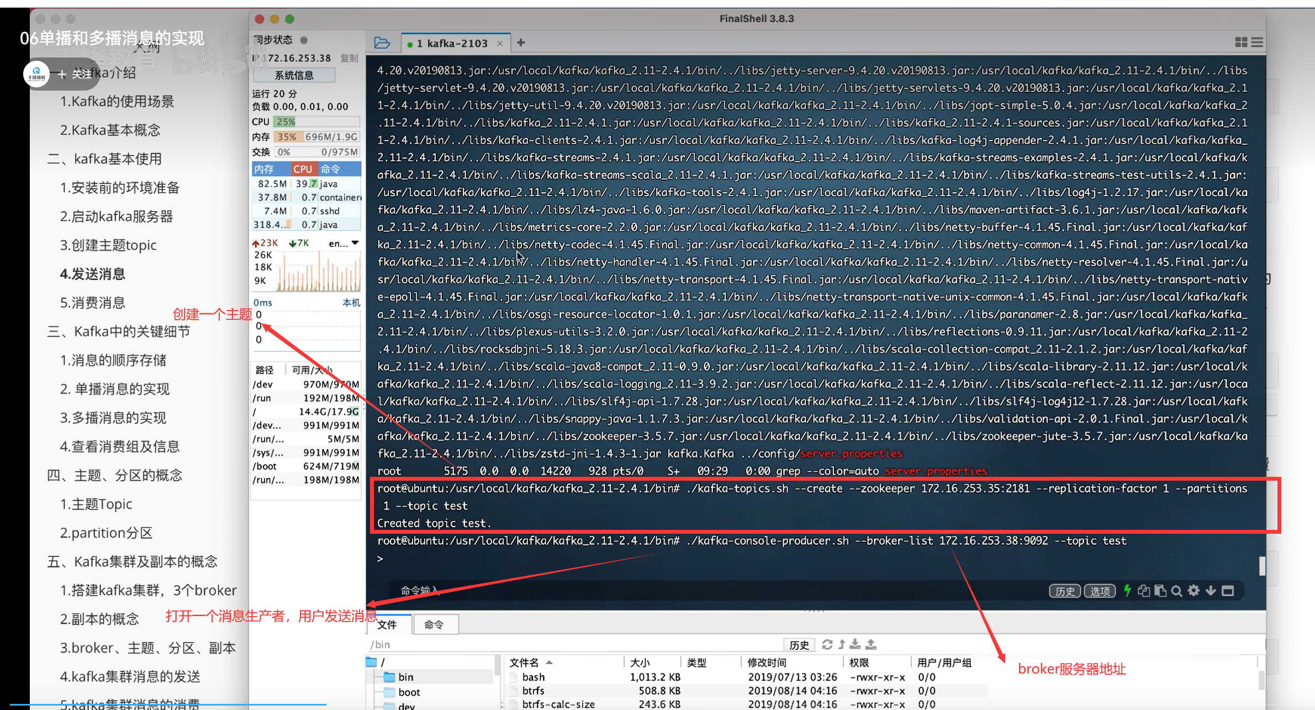The image size is (1315, 710).
Task: Open the connection manager folder icon
Action: (x=382, y=43)
